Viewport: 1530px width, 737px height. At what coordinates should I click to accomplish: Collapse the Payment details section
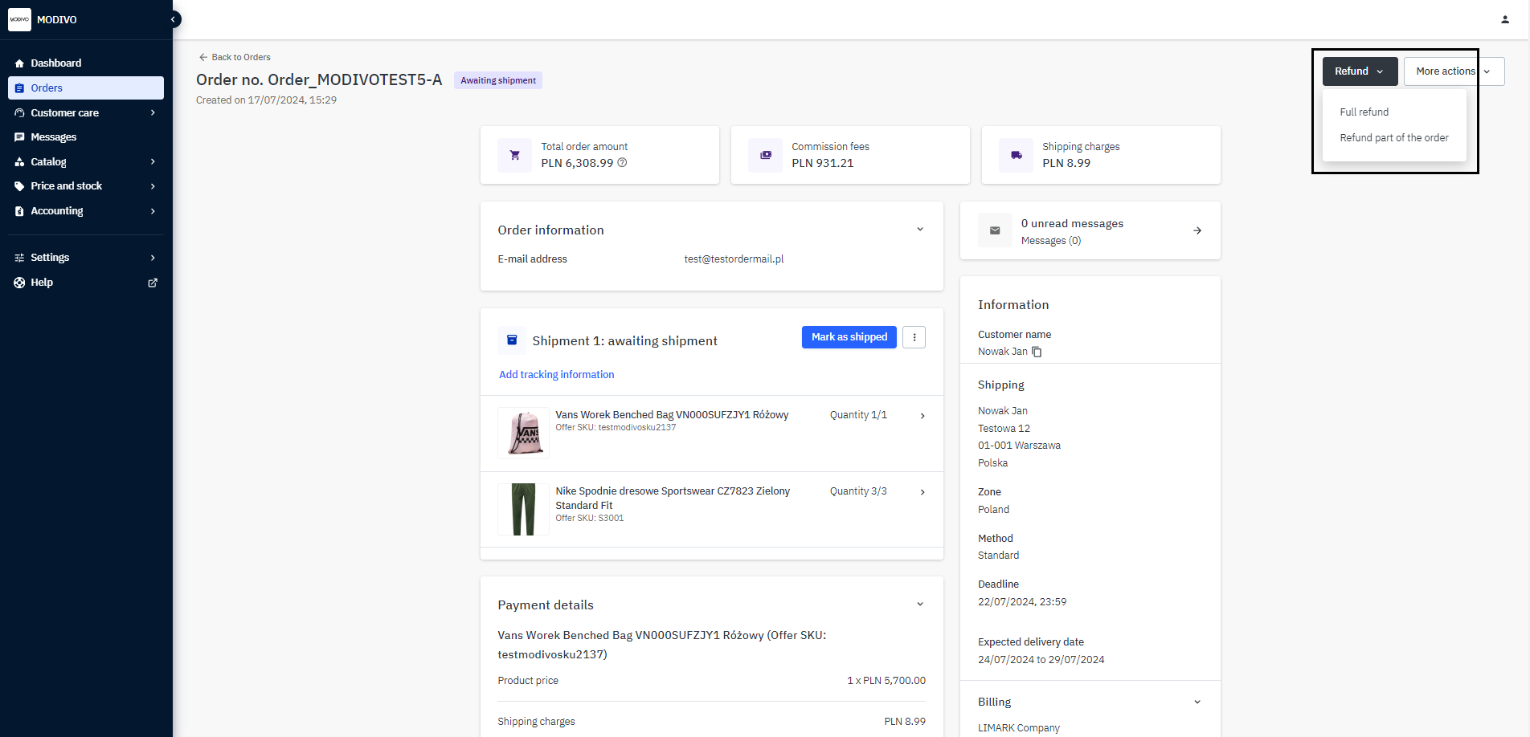(919, 605)
